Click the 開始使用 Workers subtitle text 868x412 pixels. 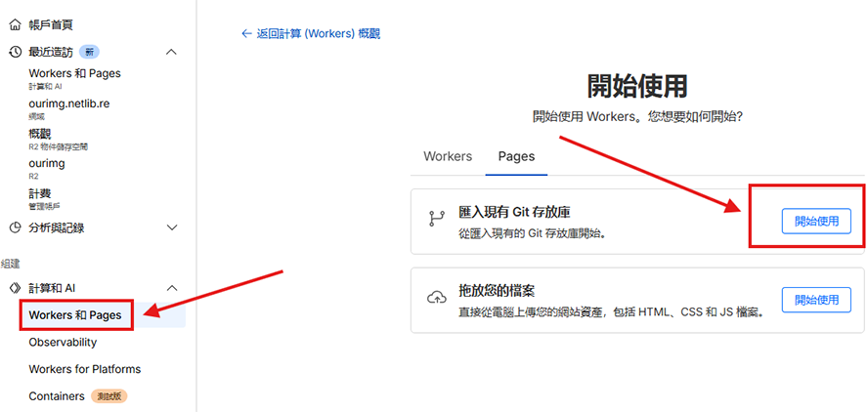(x=637, y=117)
